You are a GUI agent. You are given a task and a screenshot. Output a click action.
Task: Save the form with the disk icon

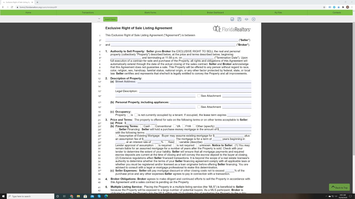pyautogui.click(x=239, y=19)
